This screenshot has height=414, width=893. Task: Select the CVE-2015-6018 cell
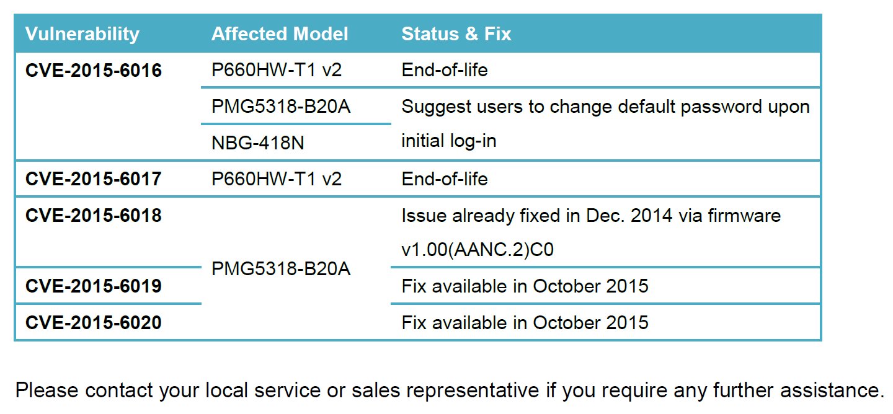coord(94,216)
